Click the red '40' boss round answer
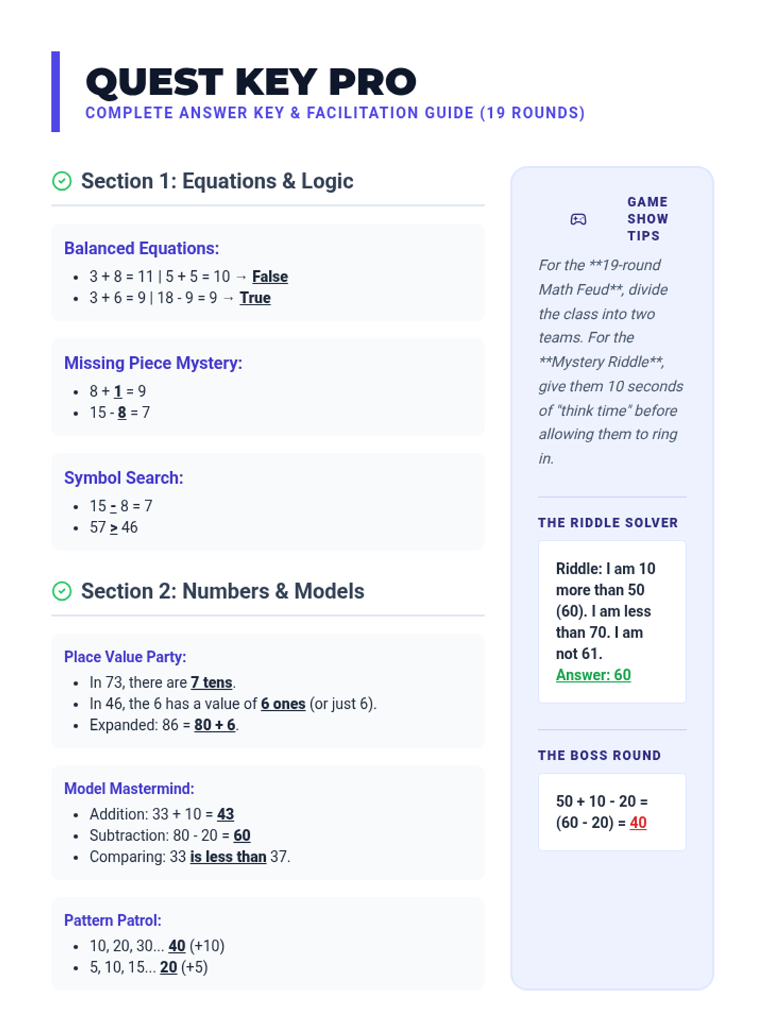Screen dimensions: 765x1020 638,822
